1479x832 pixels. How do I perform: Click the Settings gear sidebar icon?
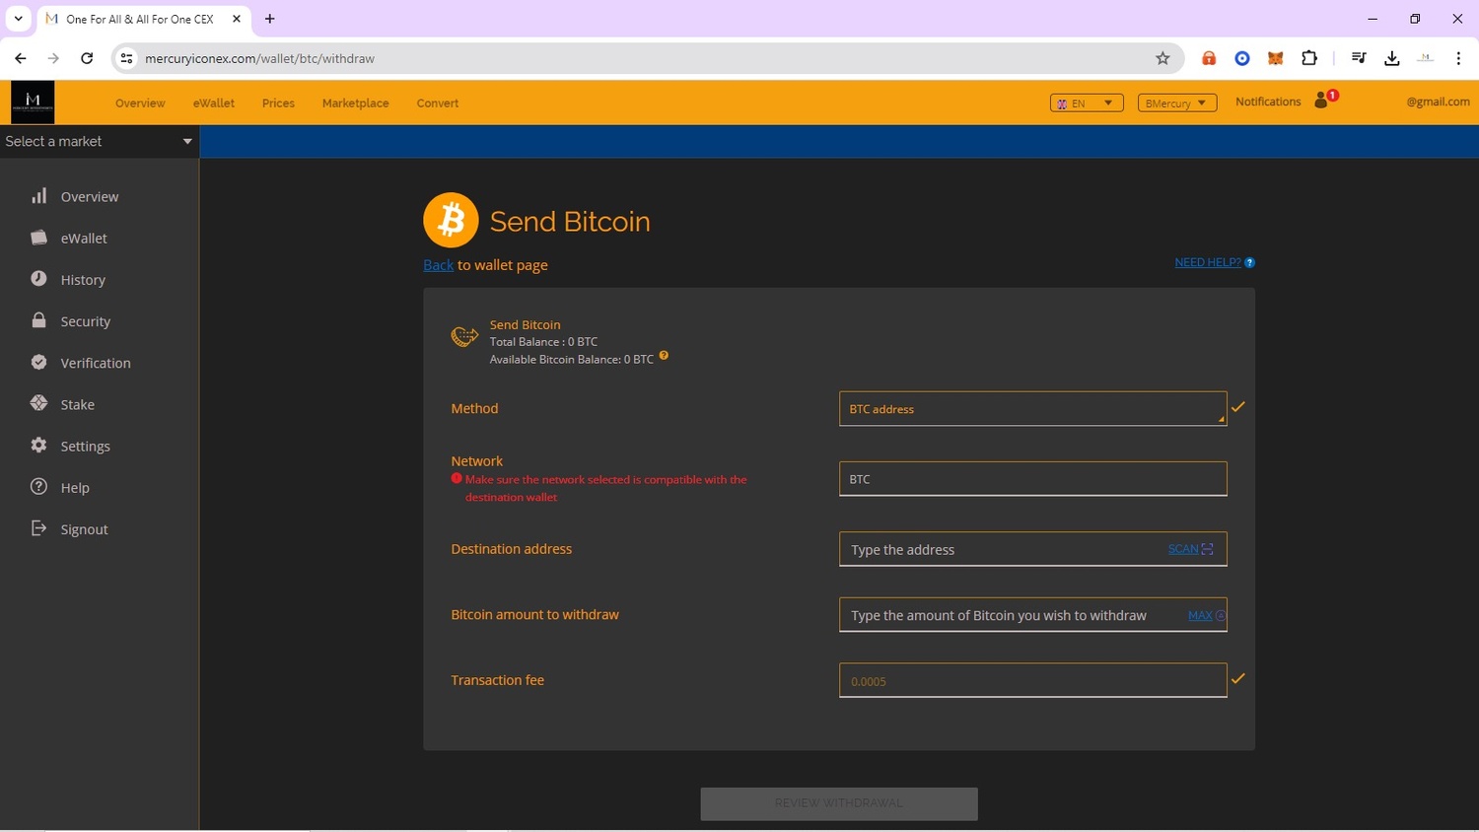(38, 445)
